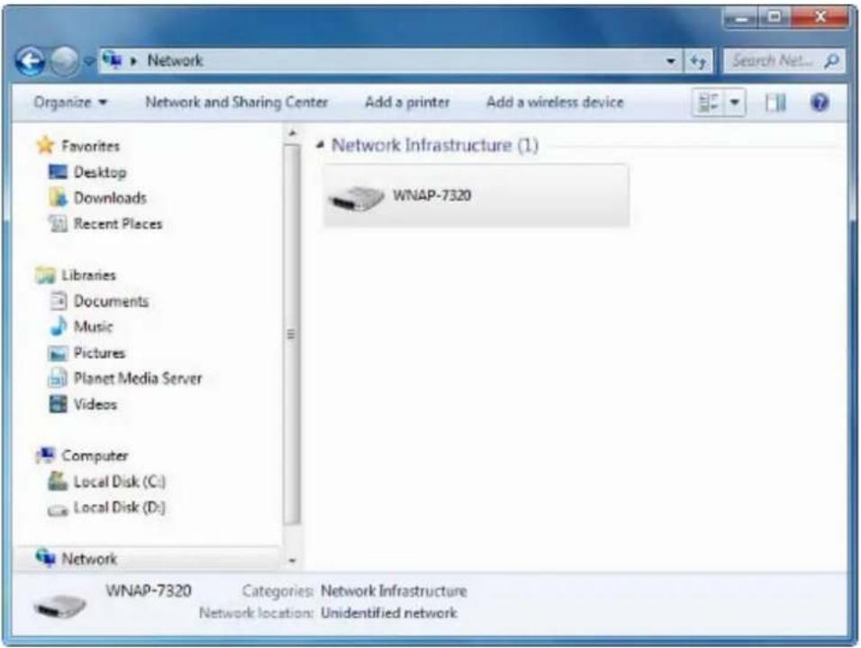Collapse the Network Infrastructure group

320,146
